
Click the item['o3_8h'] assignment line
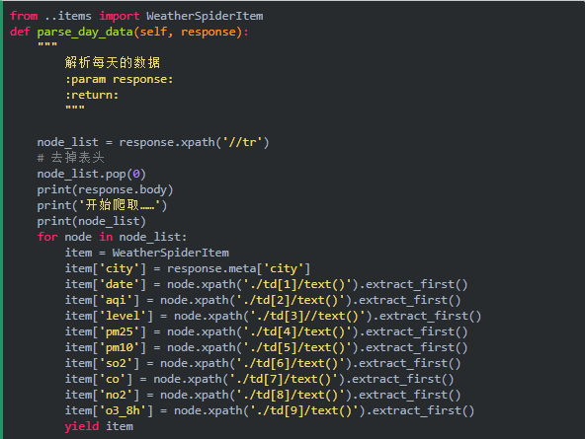270,410
